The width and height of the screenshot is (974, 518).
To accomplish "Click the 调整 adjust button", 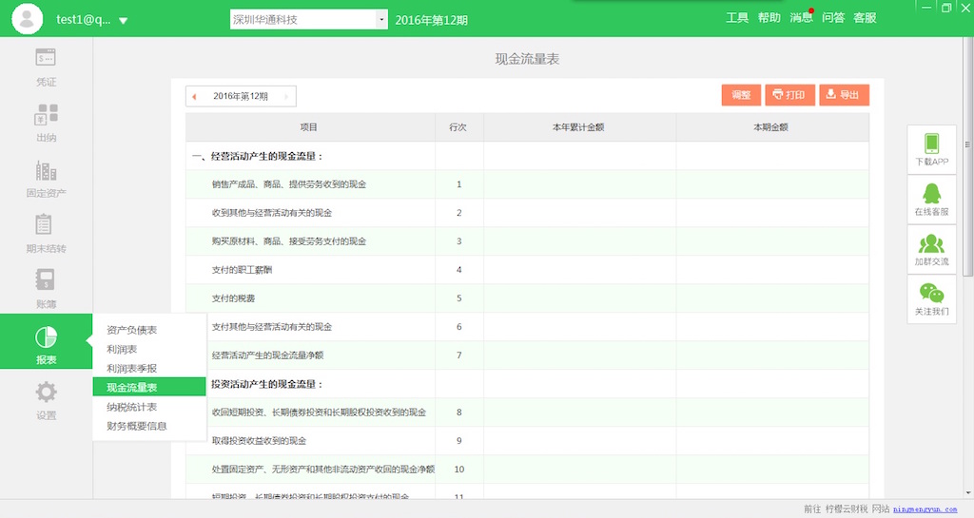I will click(x=740, y=95).
